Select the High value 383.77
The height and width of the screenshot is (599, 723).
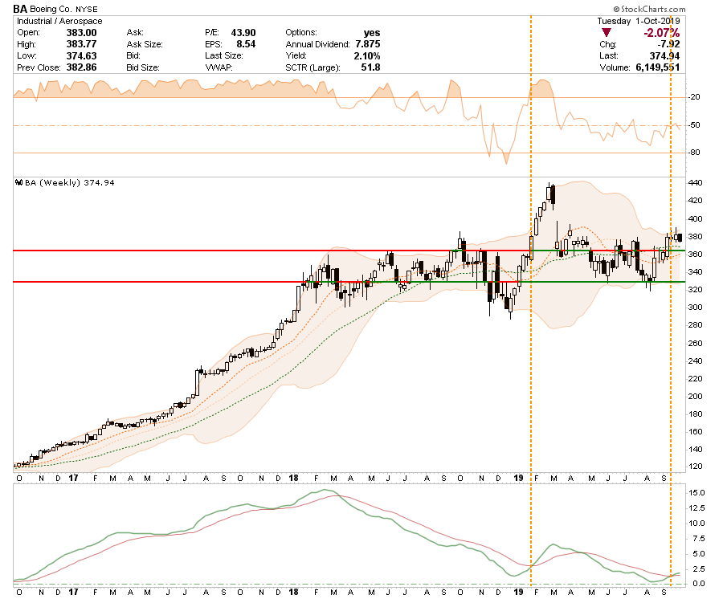(82, 44)
